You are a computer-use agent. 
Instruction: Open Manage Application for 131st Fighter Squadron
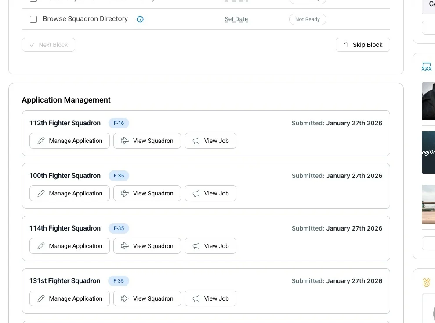[x=69, y=298]
